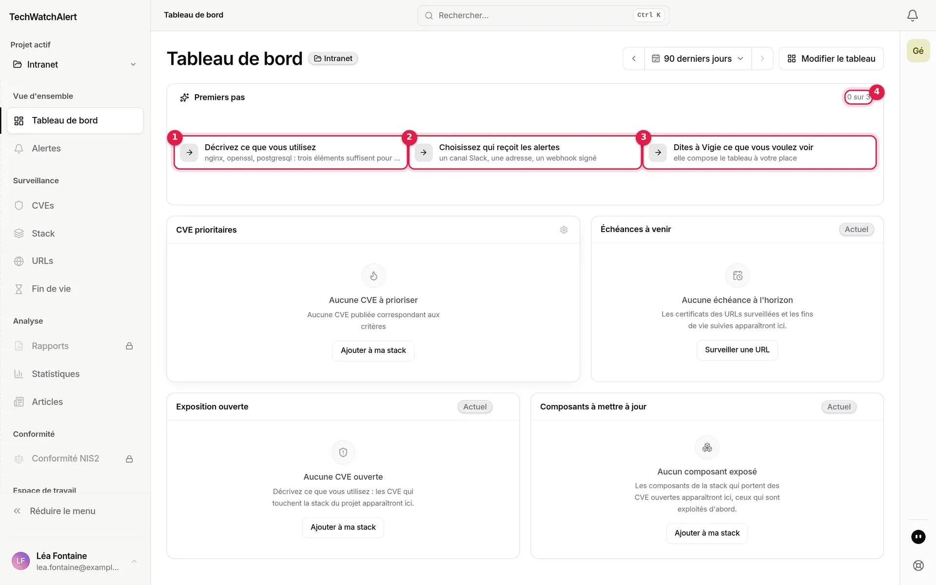The width and height of the screenshot is (936, 585).
Task: Click the Intranet tag beside page title
Action: point(333,58)
